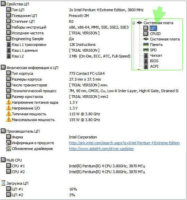The height and width of the screenshot is (200, 187).
Task: Click the Загрузка ЦП hourglass icon
Action: pyautogui.click(x=3, y=183)
